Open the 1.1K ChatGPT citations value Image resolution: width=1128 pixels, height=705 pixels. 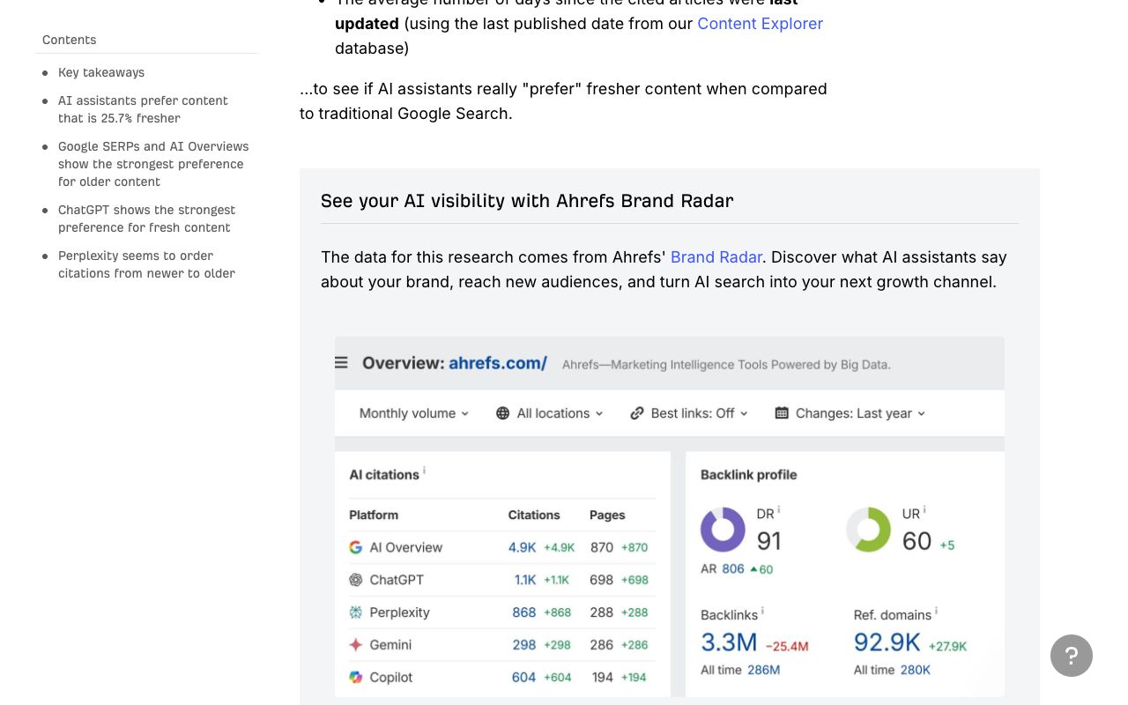coord(525,580)
